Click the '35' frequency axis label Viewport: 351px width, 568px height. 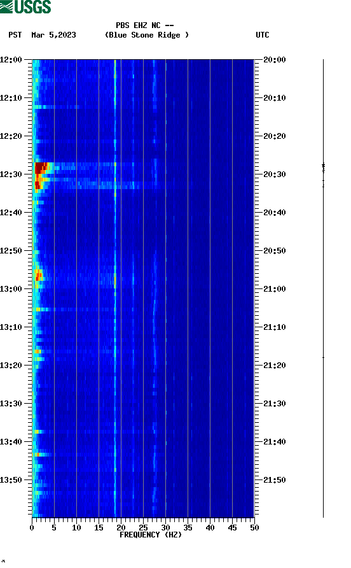pos(188,528)
